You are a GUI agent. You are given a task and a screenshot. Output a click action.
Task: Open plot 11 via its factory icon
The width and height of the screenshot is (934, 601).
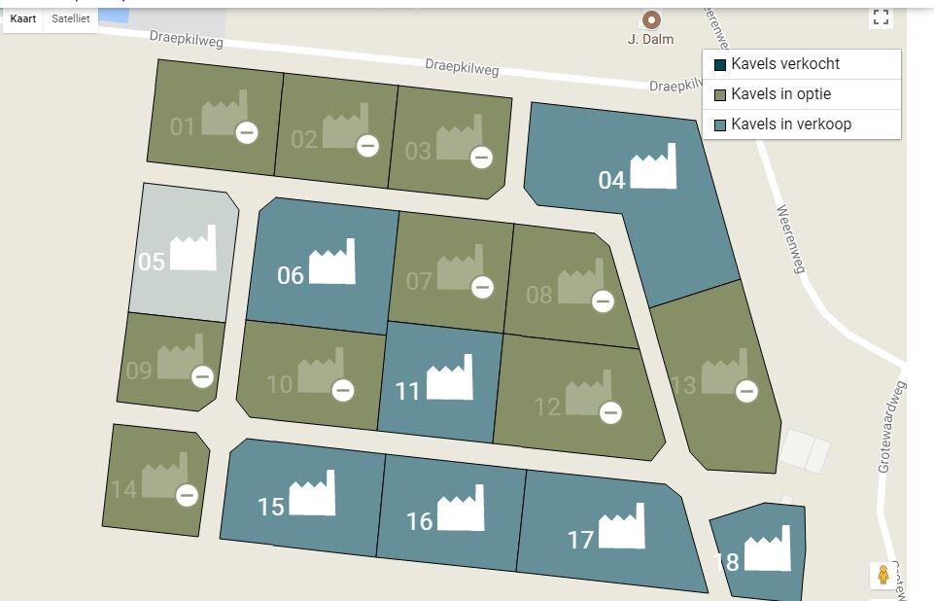pyautogui.click(x=450, y=376)
